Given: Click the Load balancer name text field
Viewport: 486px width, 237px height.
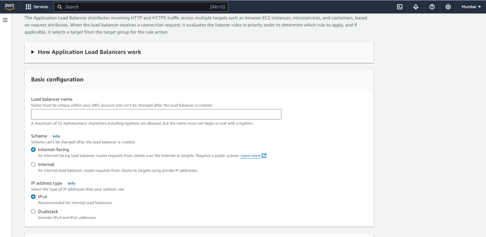Looking at the screenshot, I should (x=156, y=114).
